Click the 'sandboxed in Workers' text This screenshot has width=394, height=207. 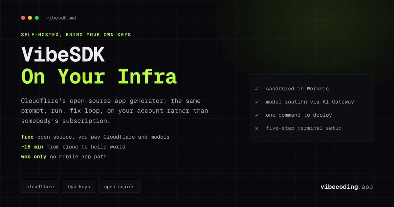click(297, 89)
